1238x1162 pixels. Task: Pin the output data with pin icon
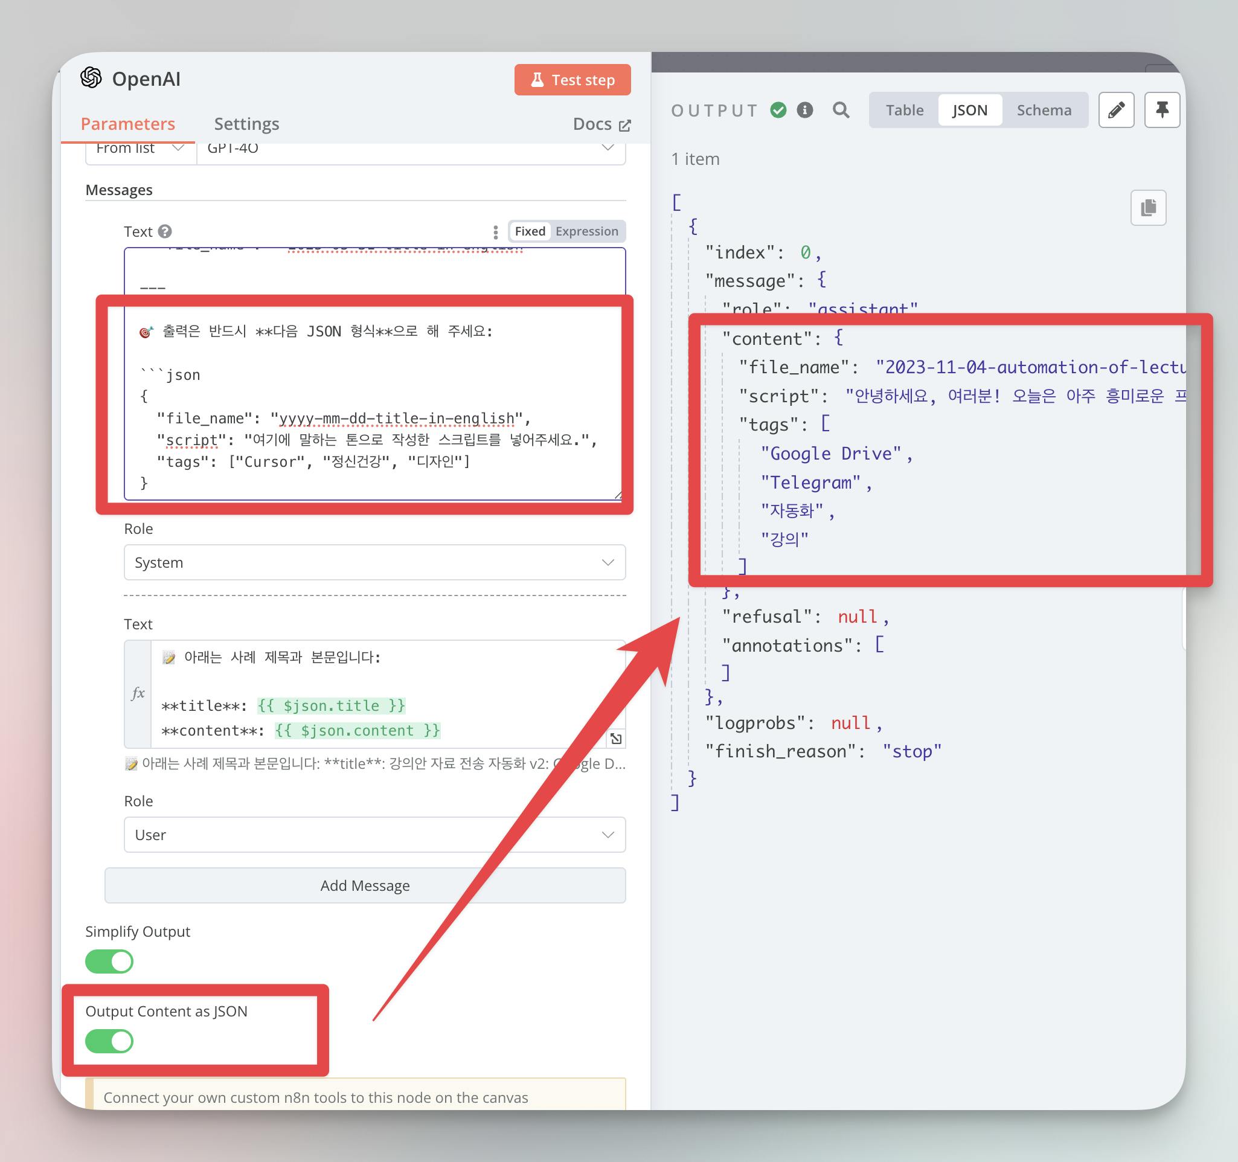(x=1161, y=111)
